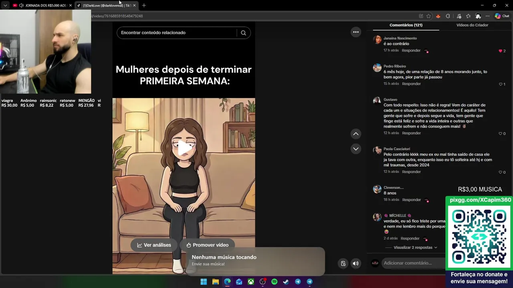Click Microsoft Edge taskbar icon

click(227, 282)
